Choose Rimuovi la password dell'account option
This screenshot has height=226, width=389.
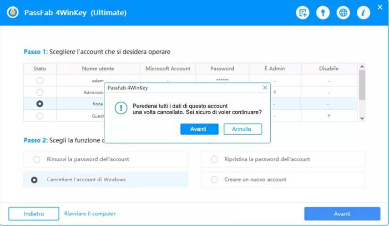pos(37,159)
